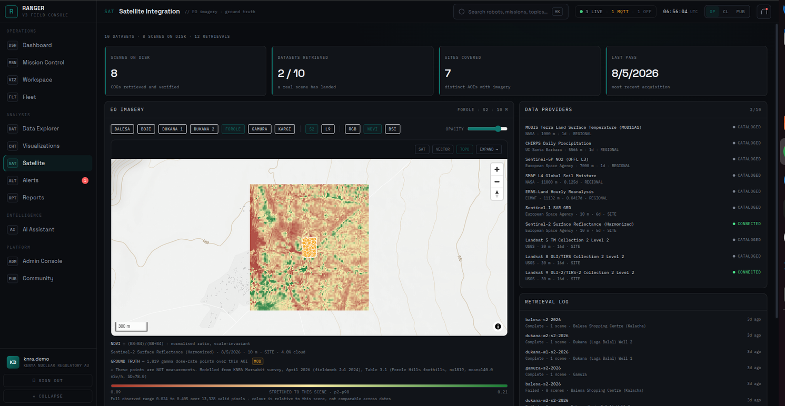Open the notifications icon with red dot
The width and height of the screenshot is (785, 406).
click(x=763, y=12)
